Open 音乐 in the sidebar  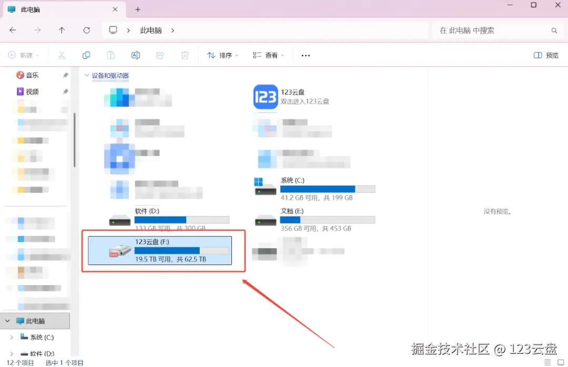tap(27, 75)
